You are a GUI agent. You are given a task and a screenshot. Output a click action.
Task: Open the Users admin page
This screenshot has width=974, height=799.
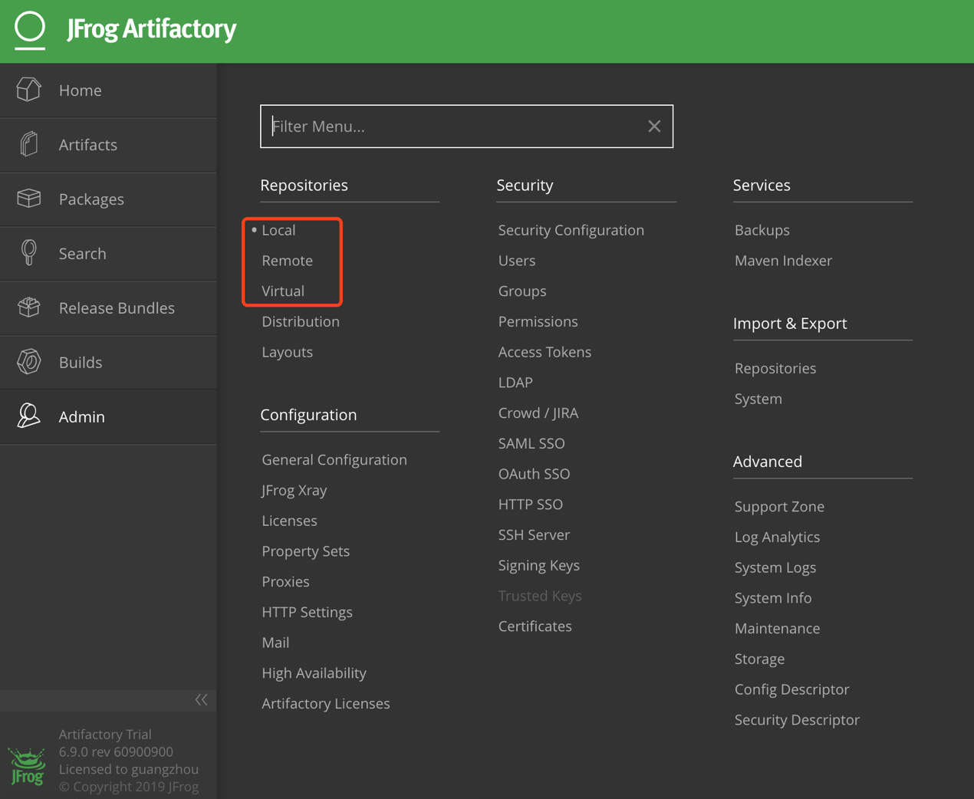coord(516,261)
